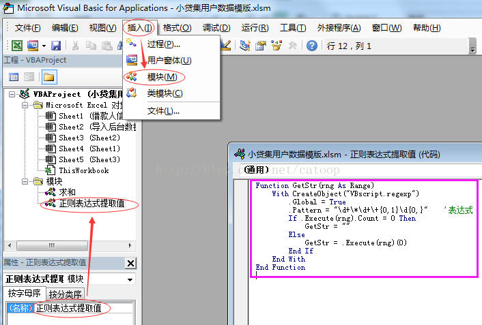Open the 窗口(W) menu
The height and width of the screenshot is (325, 482).
386,28
